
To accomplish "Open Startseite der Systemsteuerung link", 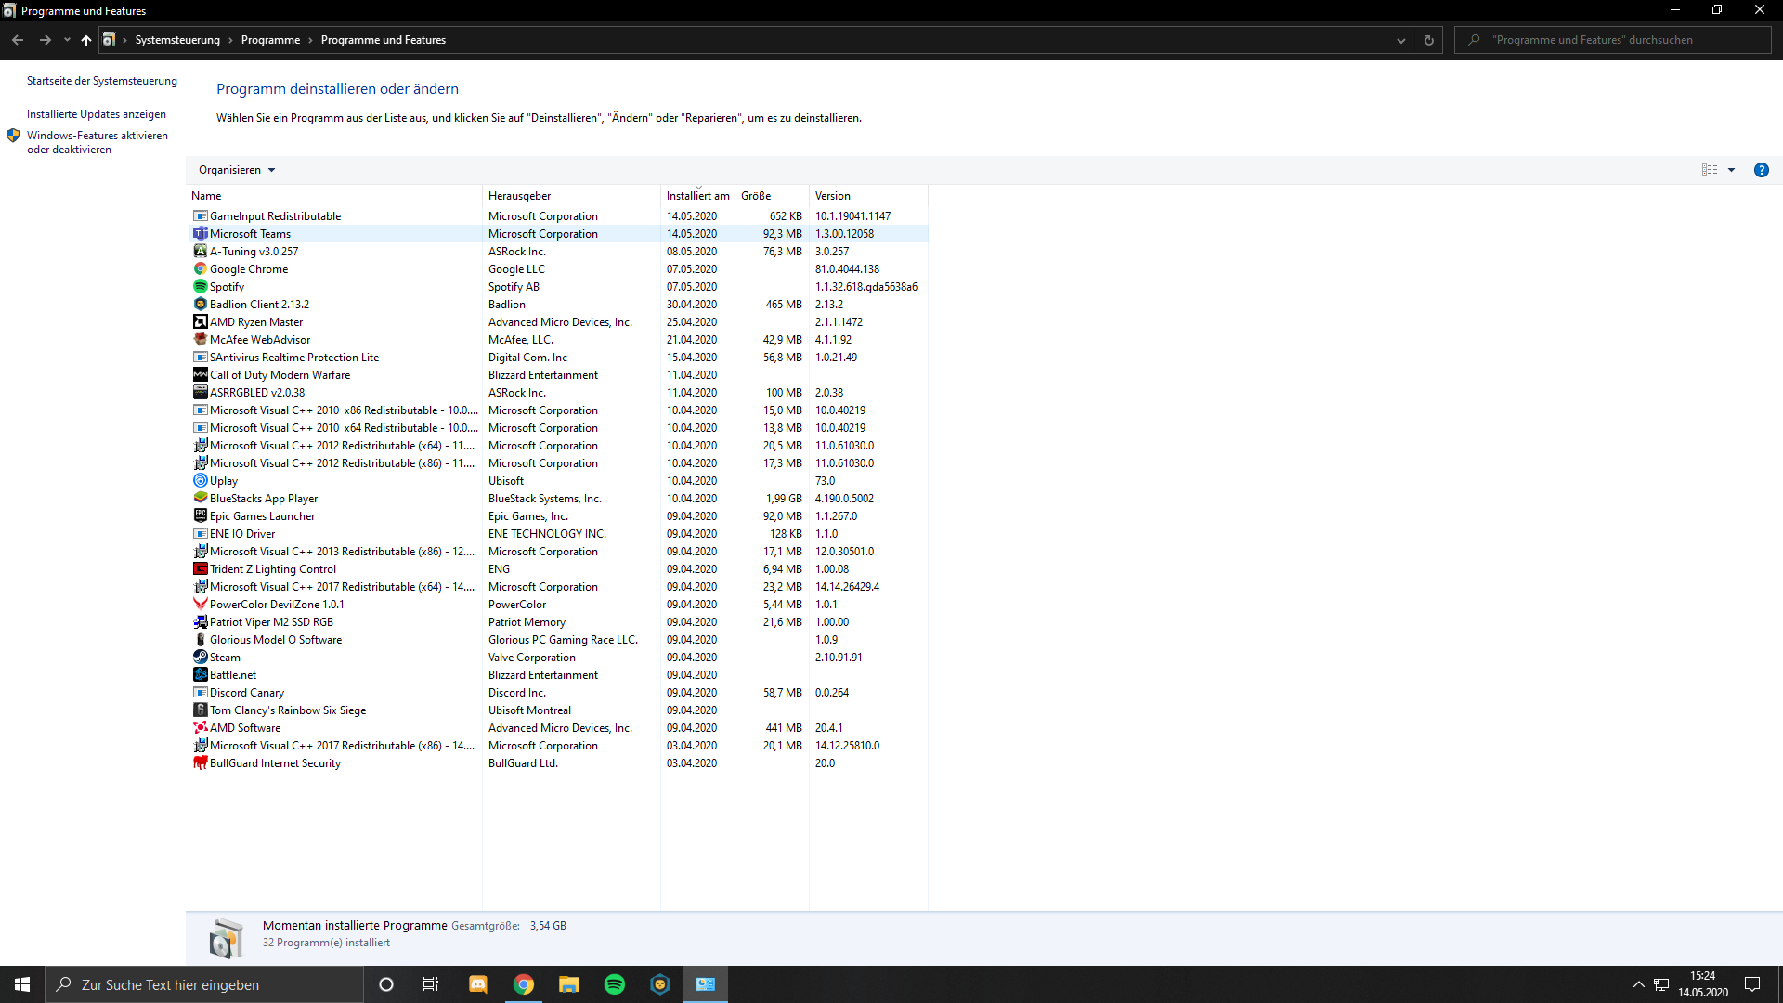I will pos(101,81).
